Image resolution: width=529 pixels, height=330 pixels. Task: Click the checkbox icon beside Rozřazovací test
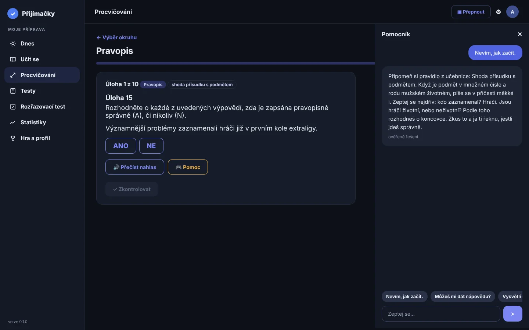point(13,107)
